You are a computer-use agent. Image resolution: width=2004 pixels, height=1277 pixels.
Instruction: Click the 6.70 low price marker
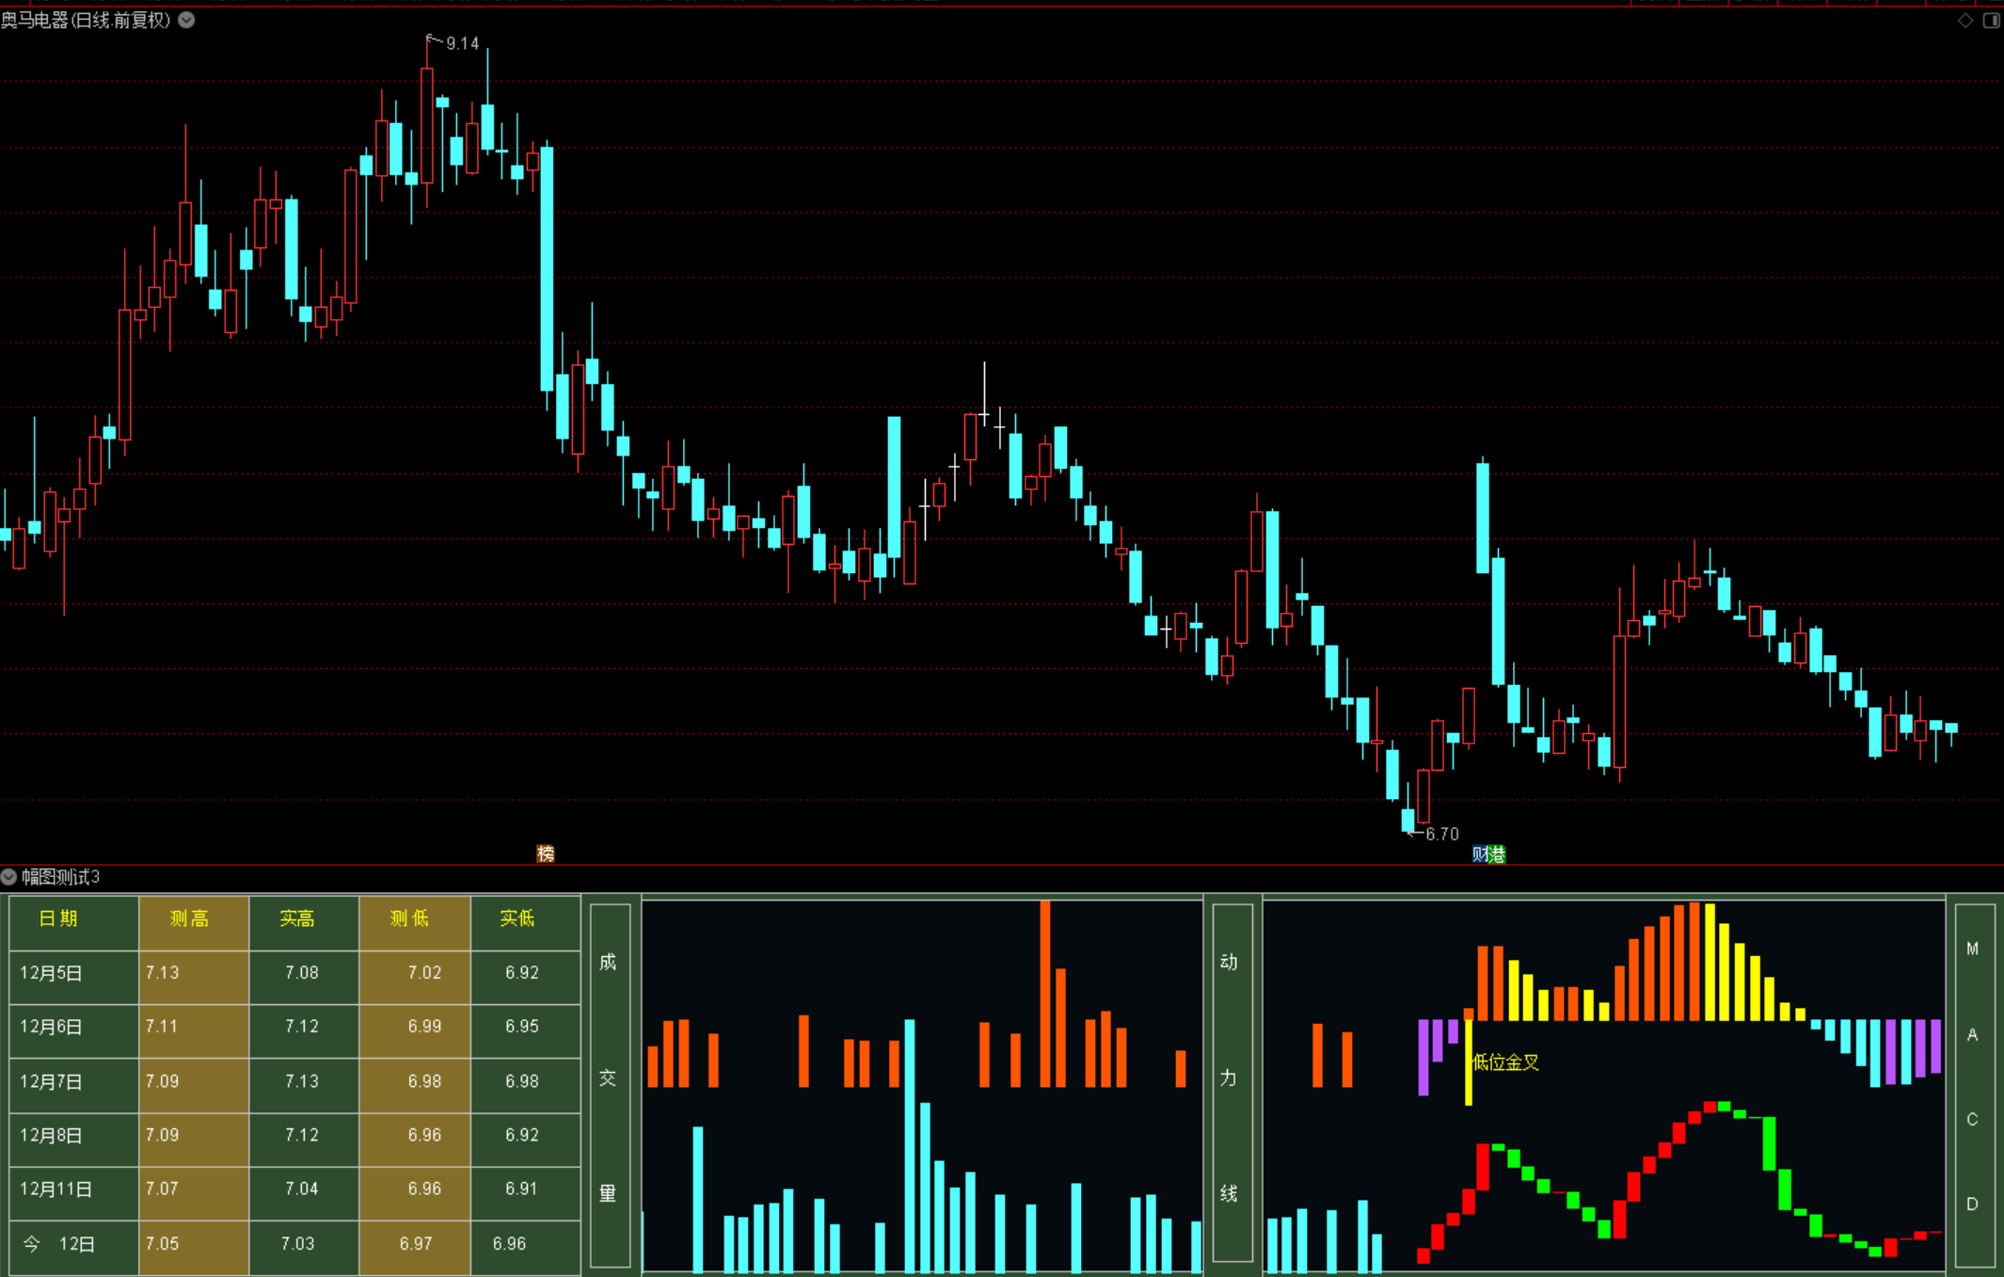(1440, 834)
